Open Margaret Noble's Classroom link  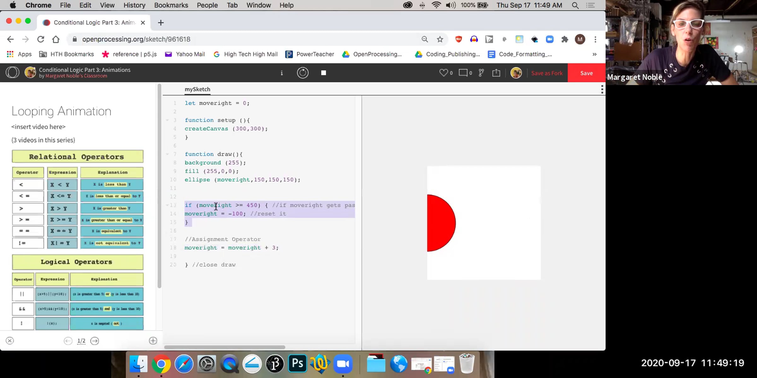[x=76, y=76]
